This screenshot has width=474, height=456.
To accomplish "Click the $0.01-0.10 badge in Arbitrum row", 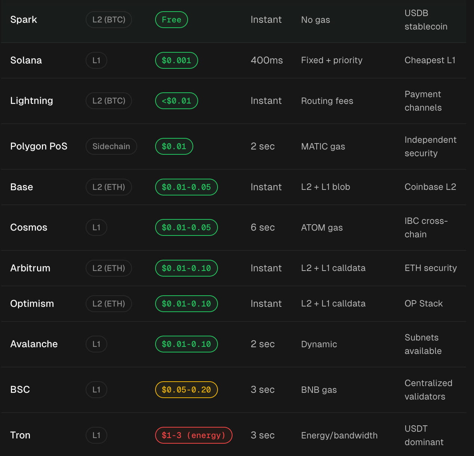I will coord(187,268).
